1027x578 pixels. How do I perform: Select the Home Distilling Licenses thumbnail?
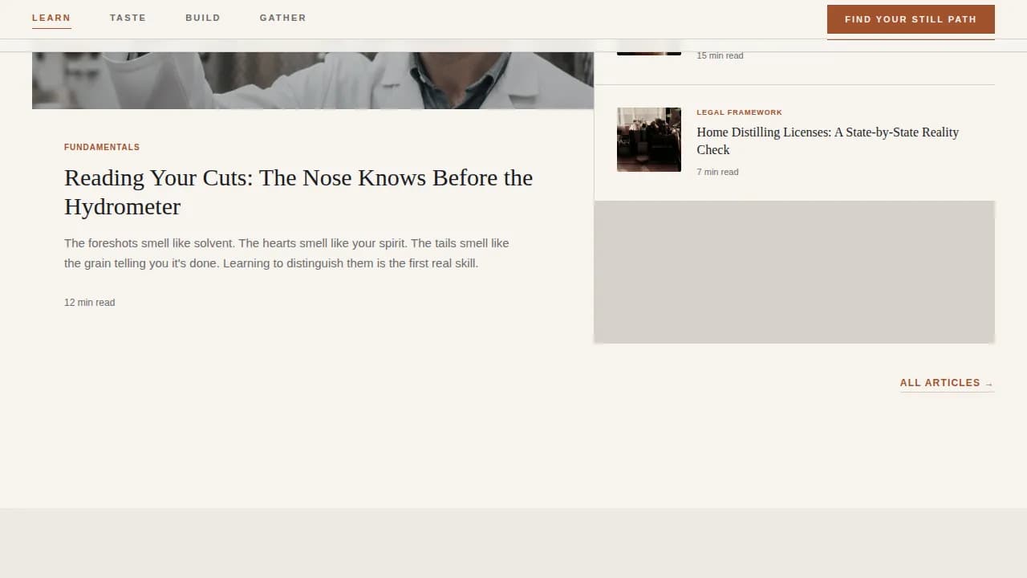point(649,140)
